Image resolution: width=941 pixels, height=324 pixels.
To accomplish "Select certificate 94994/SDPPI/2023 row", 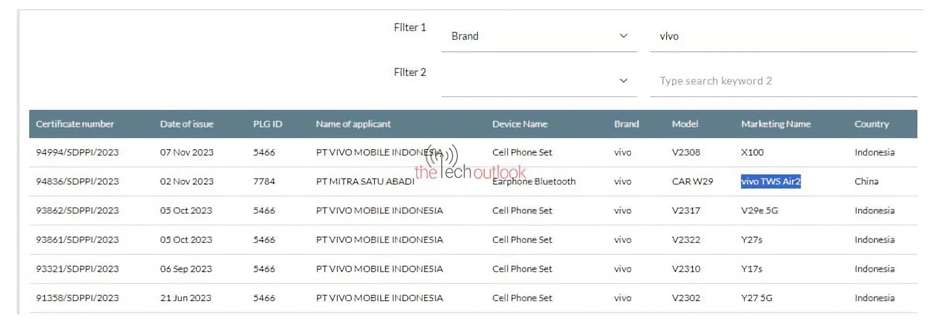I will point(77,152).
